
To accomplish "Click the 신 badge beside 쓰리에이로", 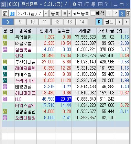I will coord(5,81).
